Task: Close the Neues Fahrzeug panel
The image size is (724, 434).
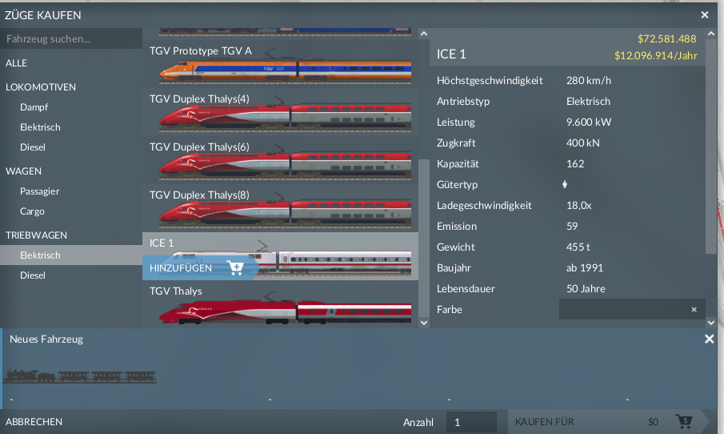Action: click(x=710, y=340)
